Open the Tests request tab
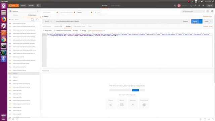The width and height of the screenshot is (215, 121). pyautogui.click(x=90, y=26)
